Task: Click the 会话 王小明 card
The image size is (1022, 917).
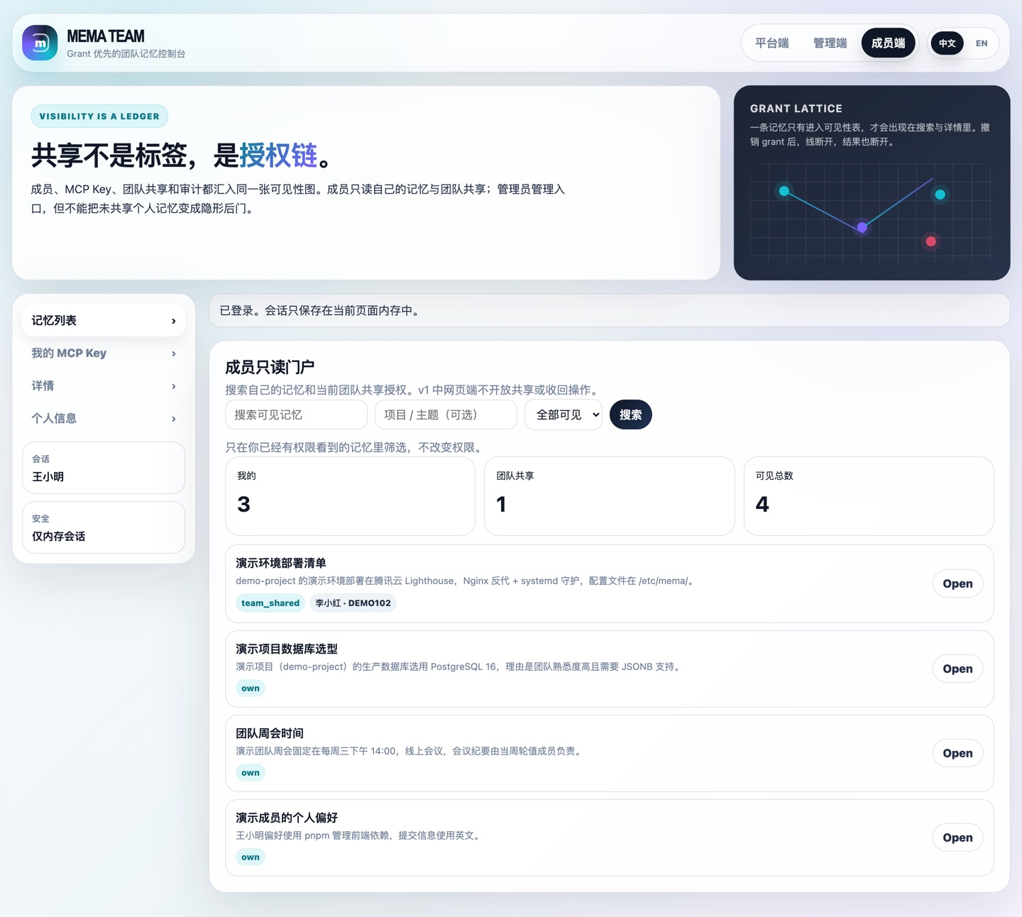Action: click(x=104, y=468)
